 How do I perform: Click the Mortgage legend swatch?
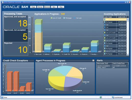[x=64, y=18]
